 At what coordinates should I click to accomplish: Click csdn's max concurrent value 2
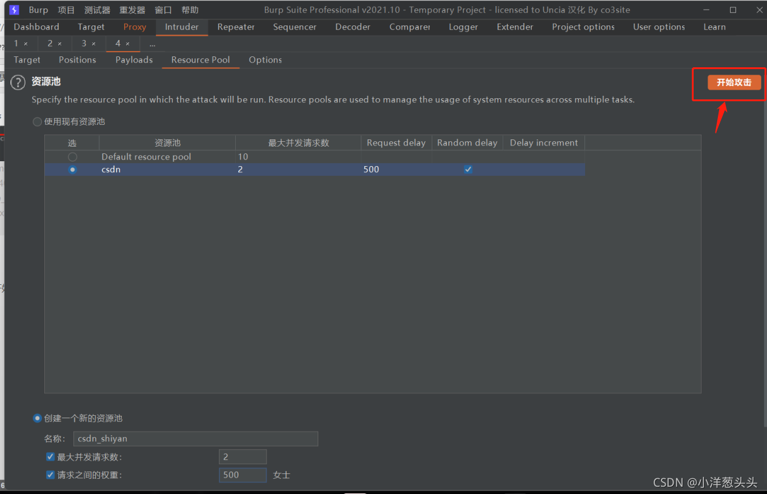pyautogui.click(x=298, y=170)
